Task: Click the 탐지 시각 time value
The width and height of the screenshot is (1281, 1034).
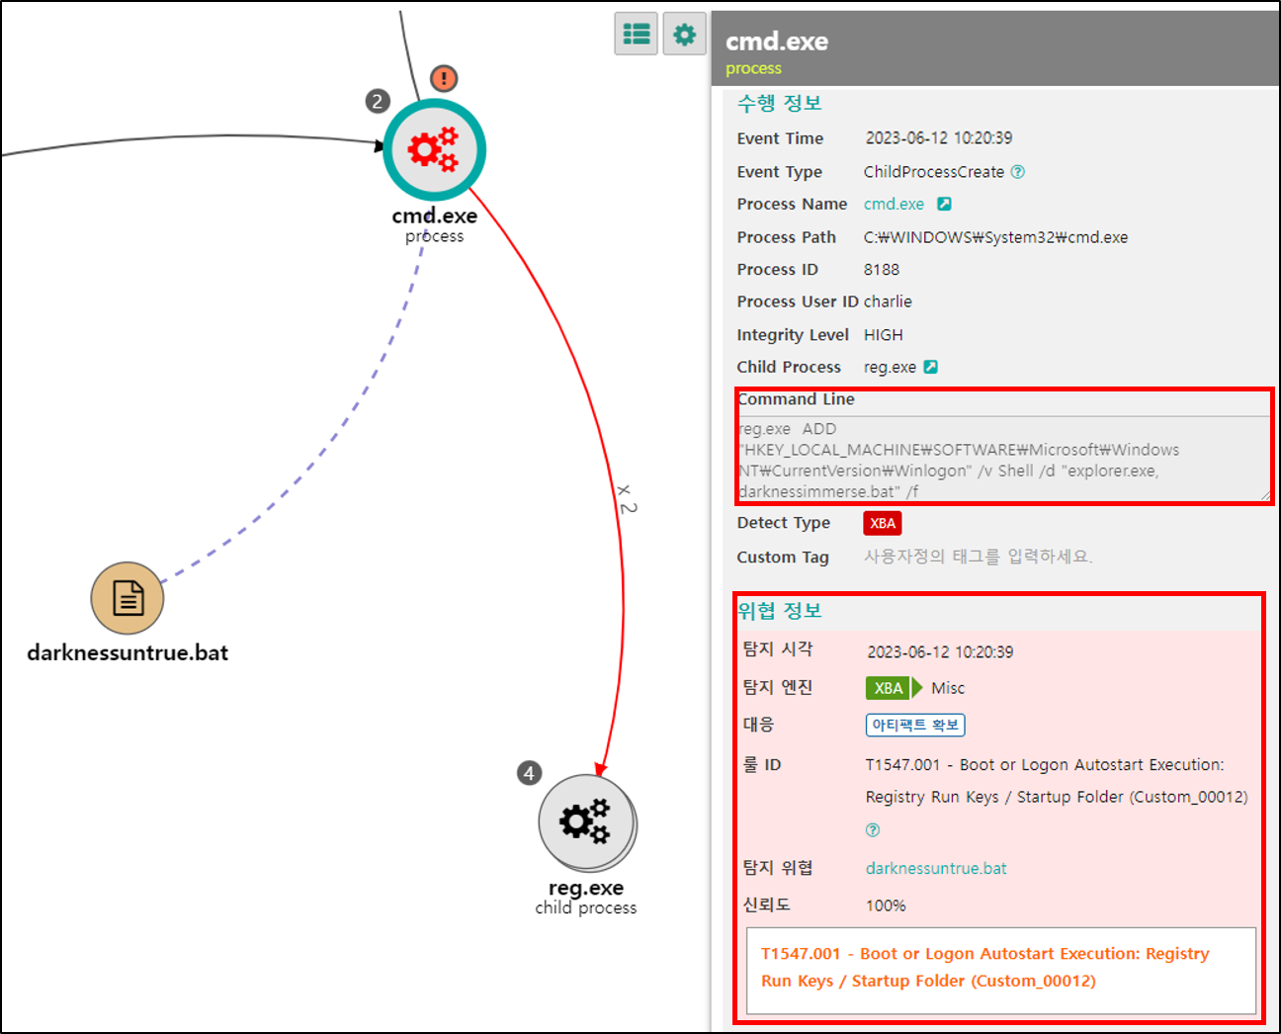Action: 940,652
